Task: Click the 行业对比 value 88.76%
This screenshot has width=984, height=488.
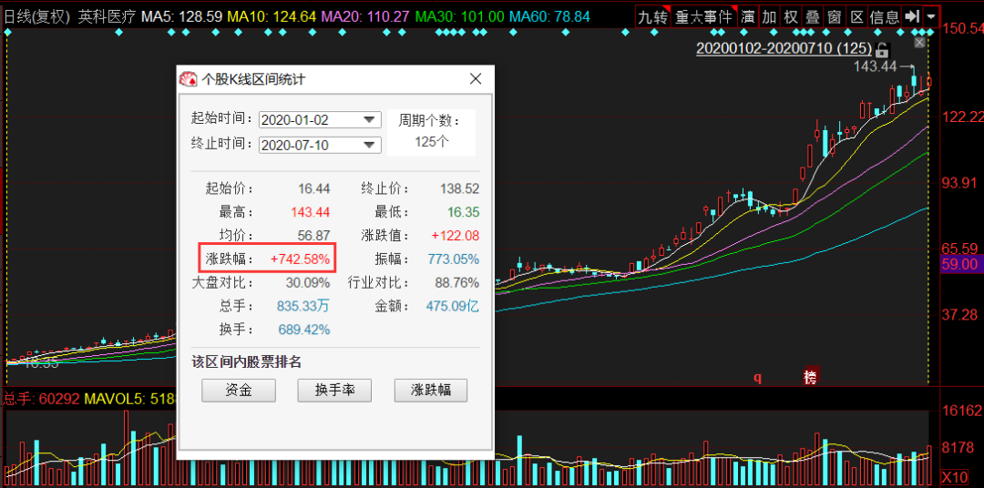Action: tap(458, 282)
